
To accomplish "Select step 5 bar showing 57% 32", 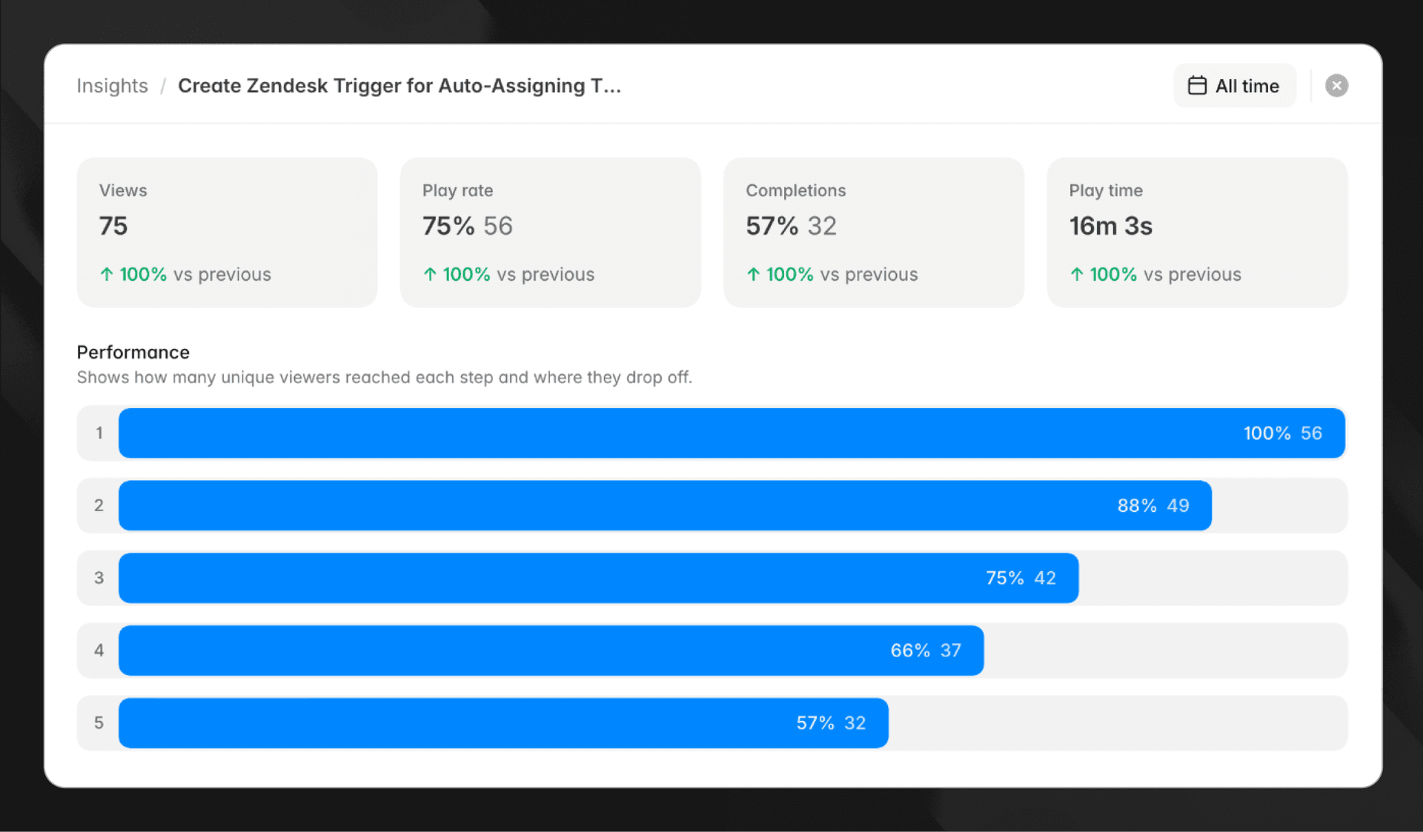I will coord(503,723).
